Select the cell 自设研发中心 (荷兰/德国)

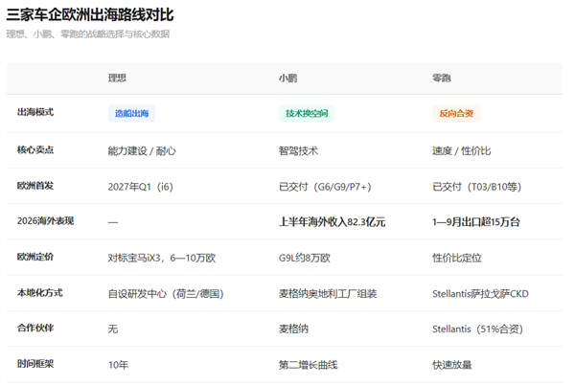(x=166, y=294)
